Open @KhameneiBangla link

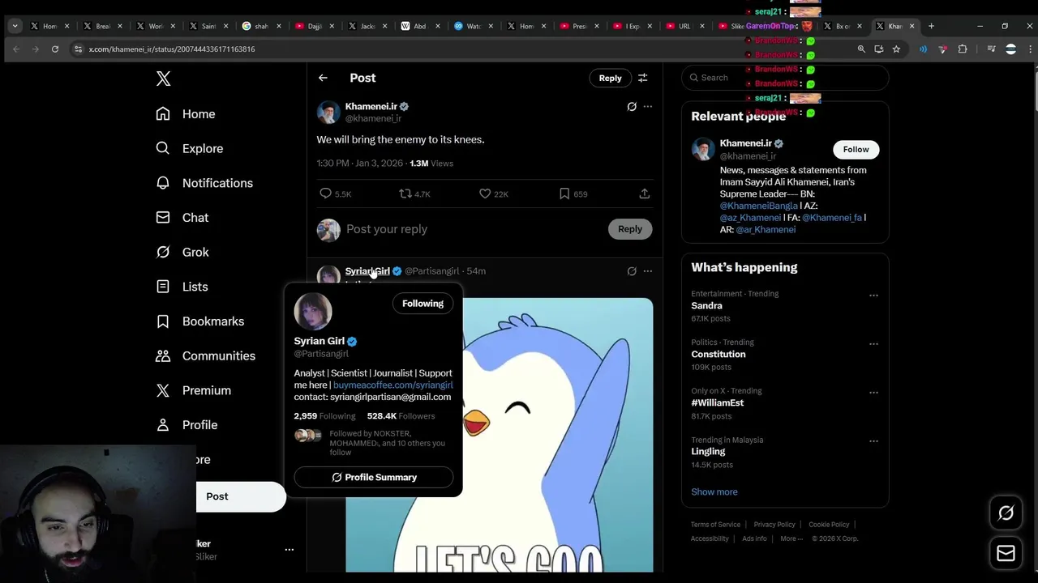click(758, 206)
